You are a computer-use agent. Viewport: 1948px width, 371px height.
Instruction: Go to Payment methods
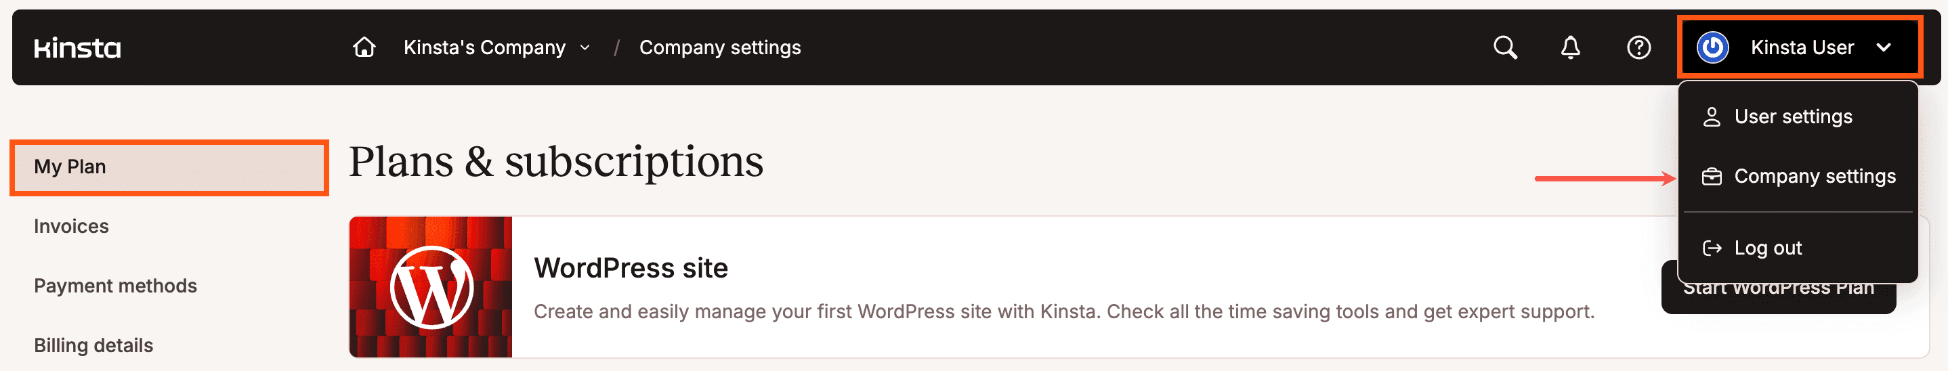tap(115, 286)
